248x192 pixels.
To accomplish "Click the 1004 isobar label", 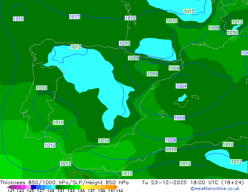I will (x=181, y=86).
